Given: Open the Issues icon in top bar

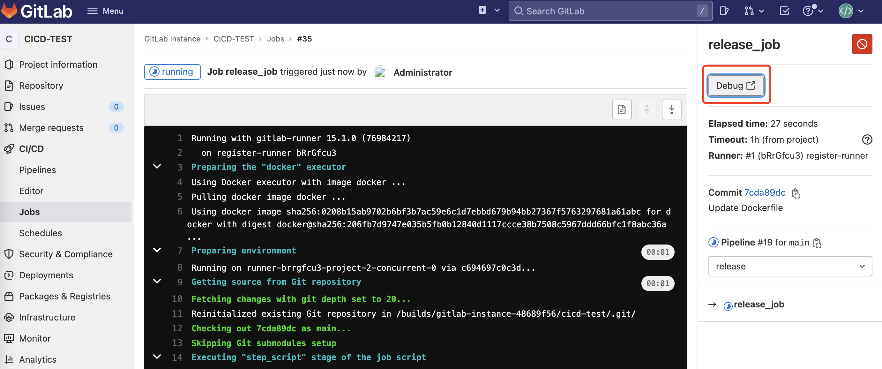Looking at the screenshot, I should (x=724, y=11).
